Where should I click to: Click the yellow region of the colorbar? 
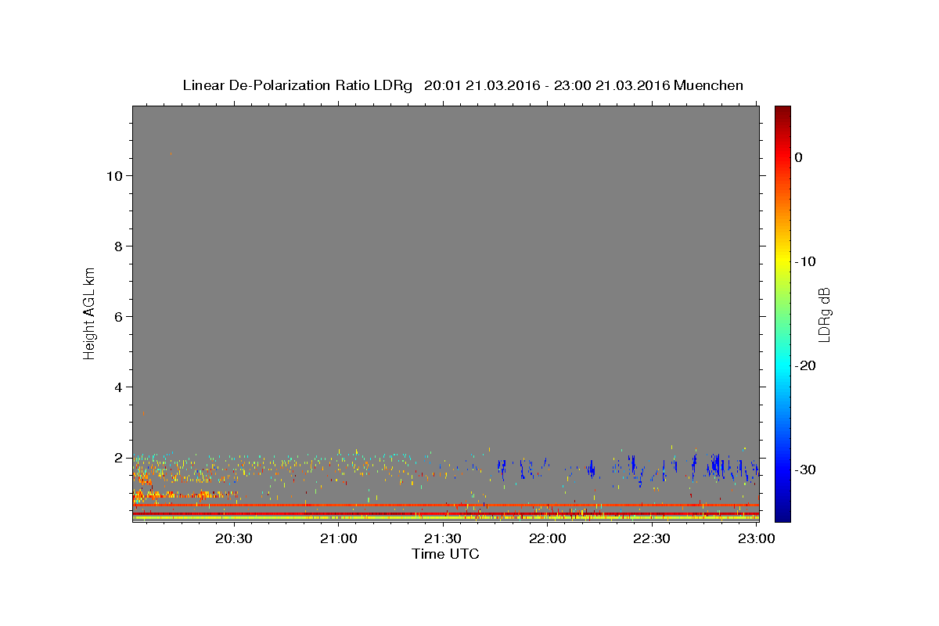(782, 261)
